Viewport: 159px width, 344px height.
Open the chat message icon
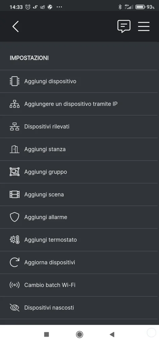click(x=124, y=27)
